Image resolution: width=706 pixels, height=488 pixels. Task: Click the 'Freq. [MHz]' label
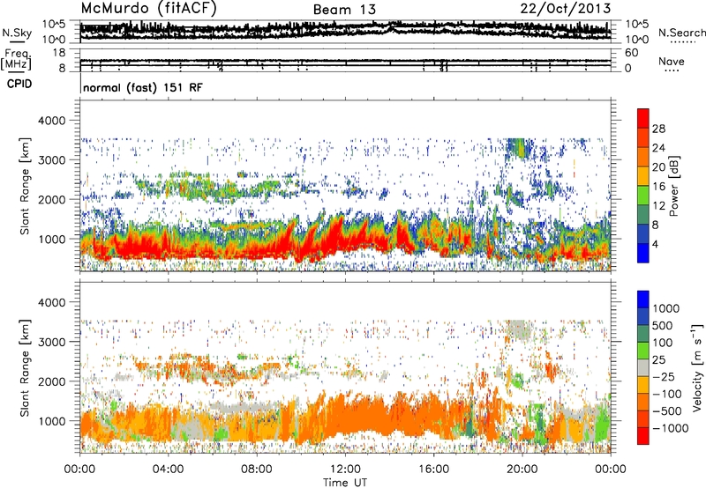coord(16,59)
